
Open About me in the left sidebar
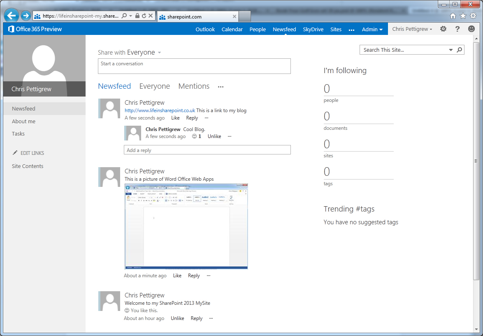tap(24, 122)
